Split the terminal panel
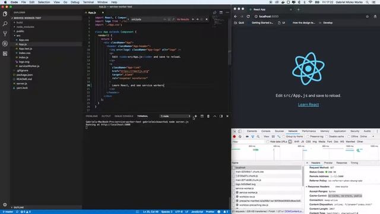Image resolution: width=380 pixels, height=214 pixels. tap(202, 117)
